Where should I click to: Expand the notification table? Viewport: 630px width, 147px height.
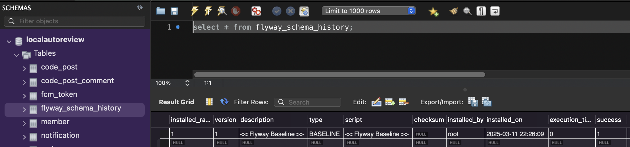[24, 137]
